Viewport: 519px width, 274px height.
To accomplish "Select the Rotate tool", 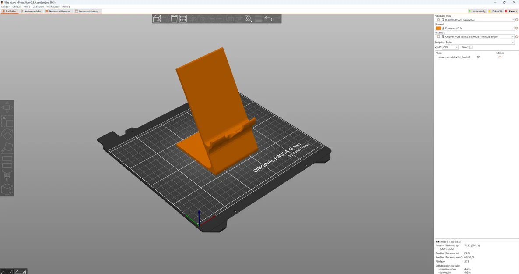I will click(7, 135).
